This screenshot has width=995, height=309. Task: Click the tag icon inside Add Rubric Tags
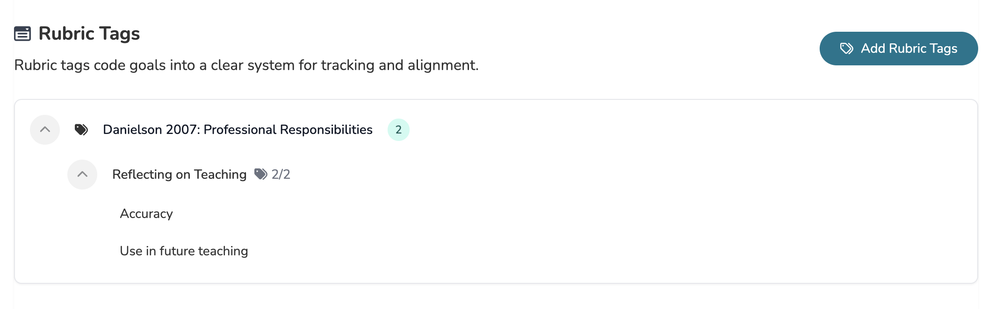846,49
